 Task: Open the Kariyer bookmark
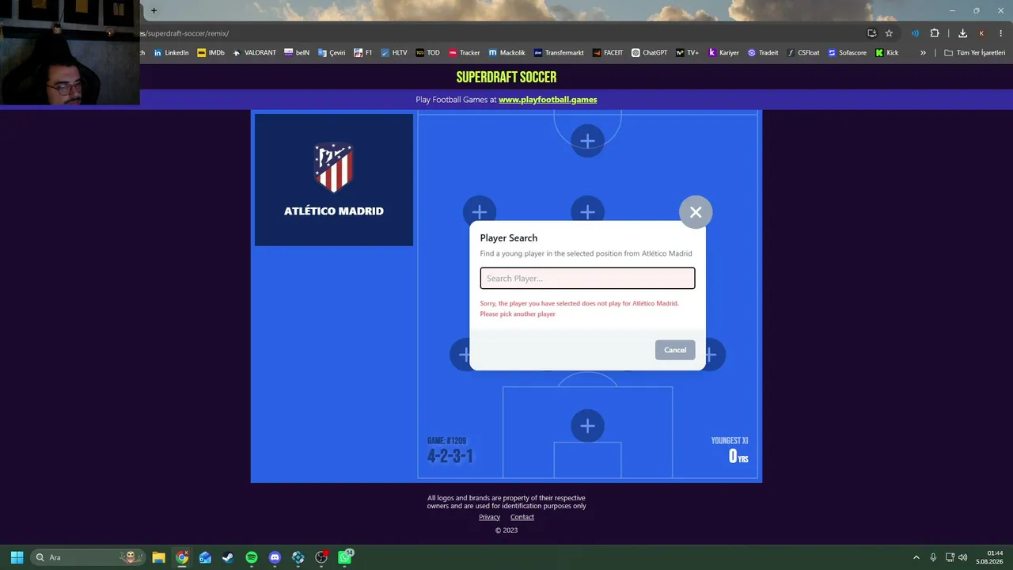[x=723, y=53]
